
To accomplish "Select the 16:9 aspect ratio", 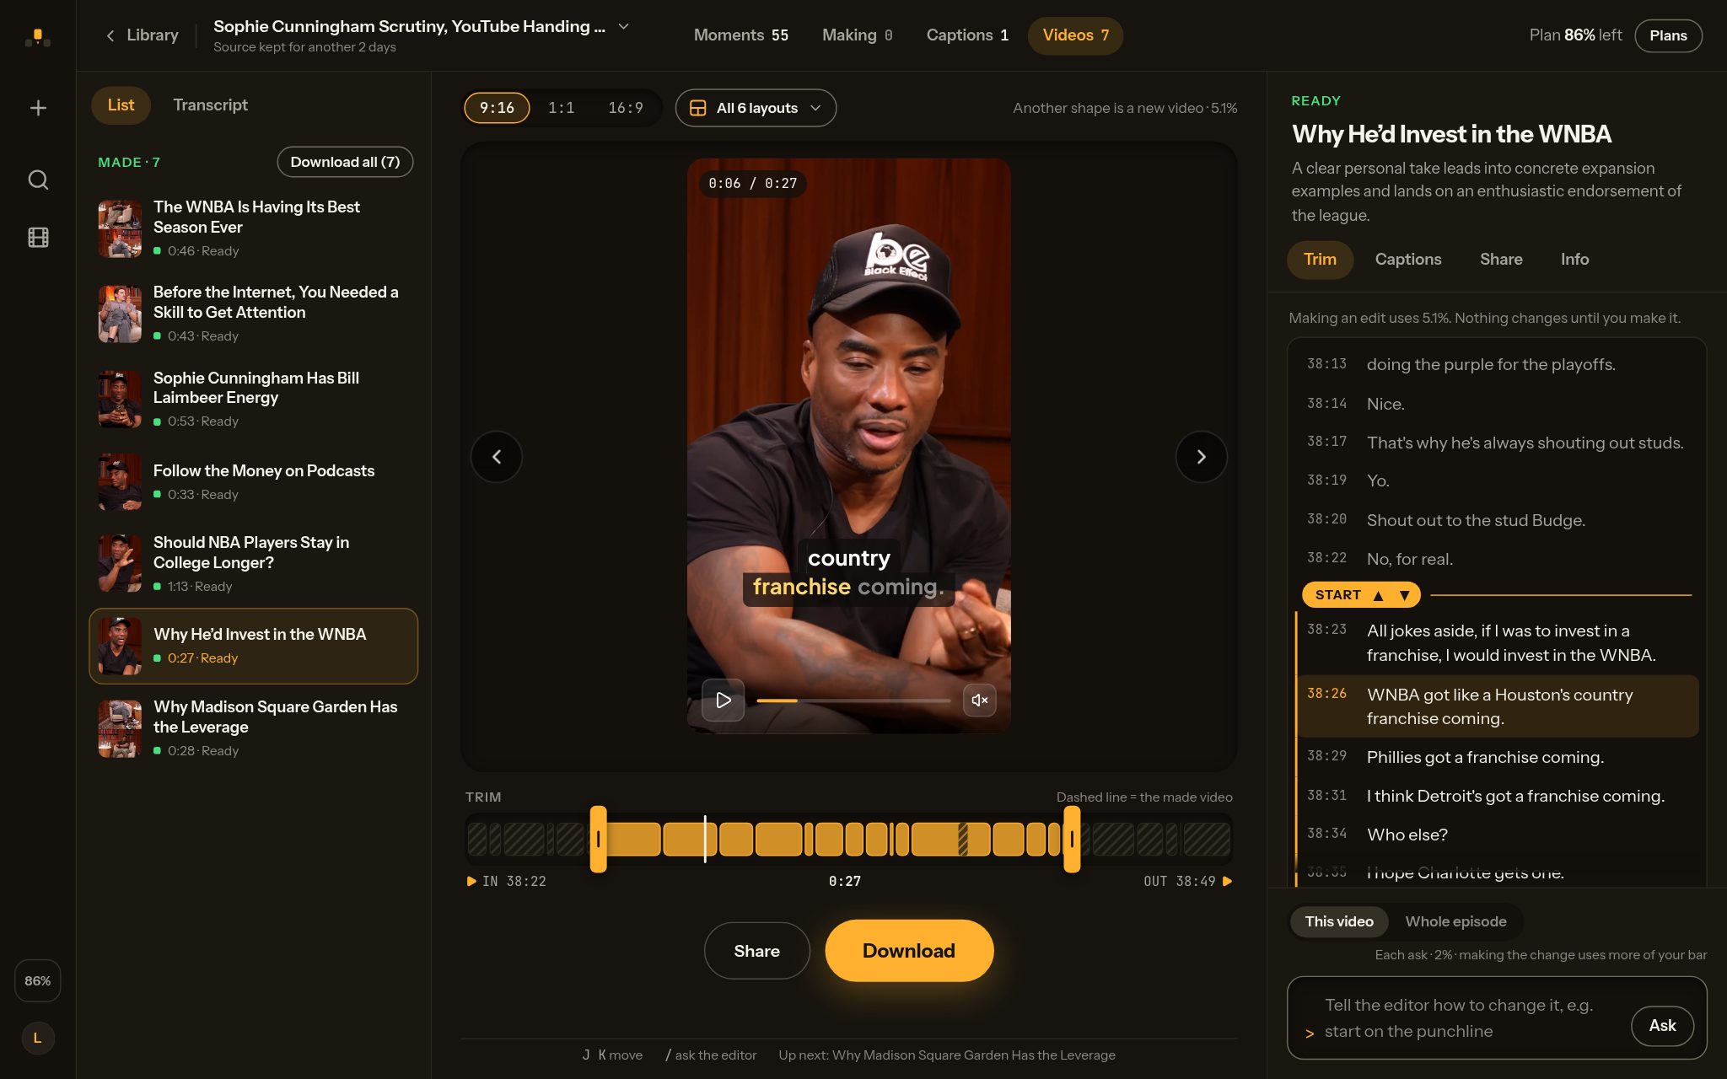I will (625, 108).
